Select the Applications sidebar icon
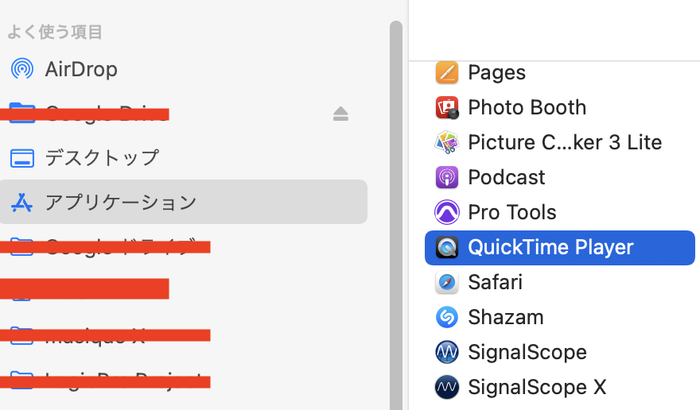This screenshot has width=700, height=410. click(21, 203)
